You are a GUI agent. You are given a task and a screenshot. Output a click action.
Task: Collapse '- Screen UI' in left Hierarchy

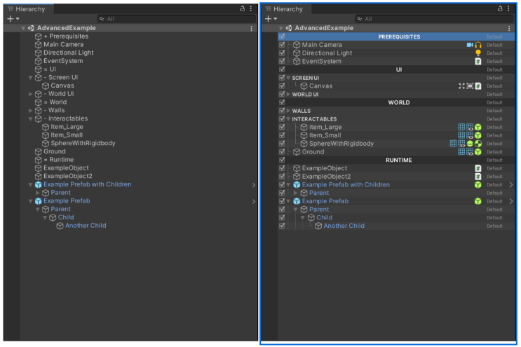click(31, 78)
